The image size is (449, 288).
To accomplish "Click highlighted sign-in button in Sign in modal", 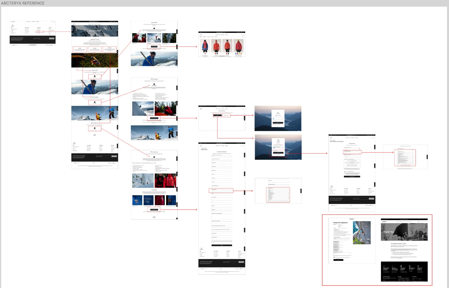I will (278, 153).
